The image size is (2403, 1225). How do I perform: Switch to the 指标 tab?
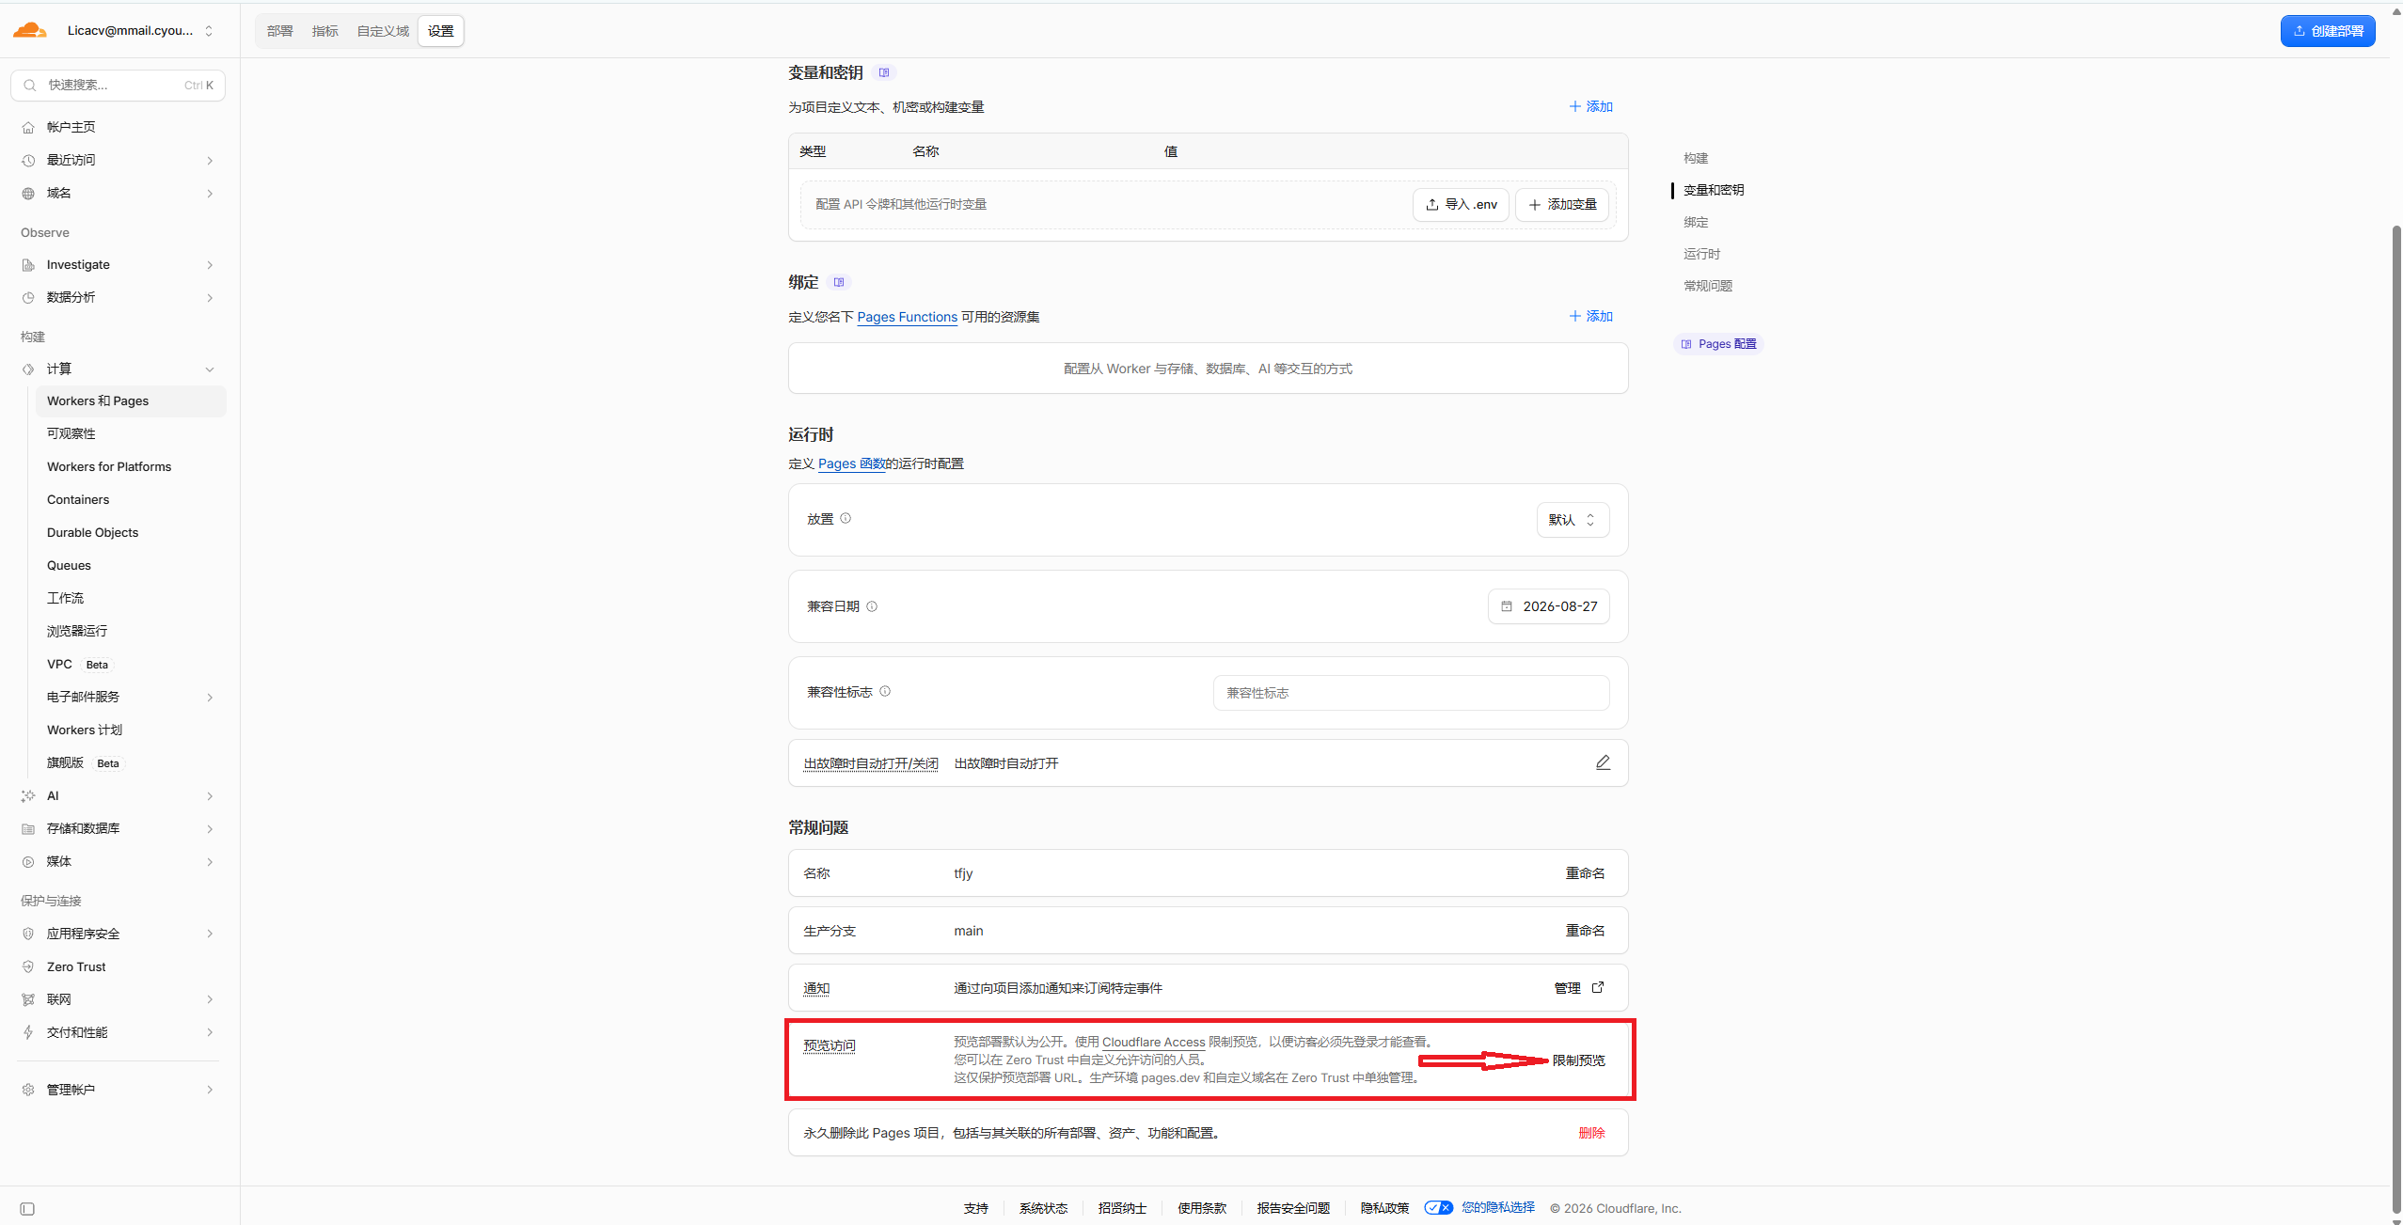[324, 31]
